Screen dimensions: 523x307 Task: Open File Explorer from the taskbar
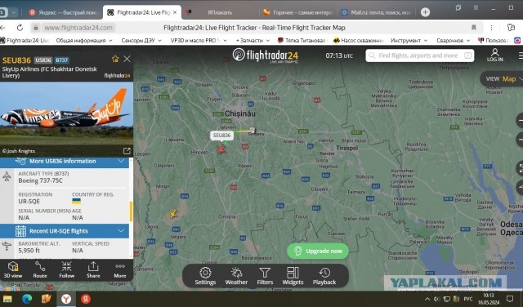[7, 299]
